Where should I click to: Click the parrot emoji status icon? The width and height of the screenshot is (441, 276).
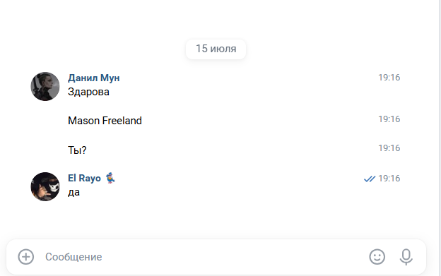[x=110, y=178]
